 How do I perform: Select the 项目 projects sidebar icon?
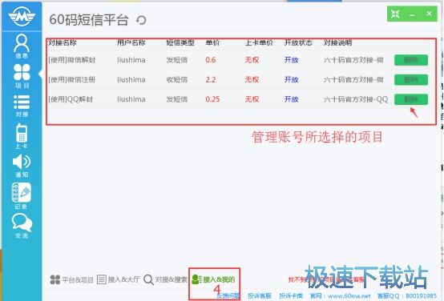22,76
